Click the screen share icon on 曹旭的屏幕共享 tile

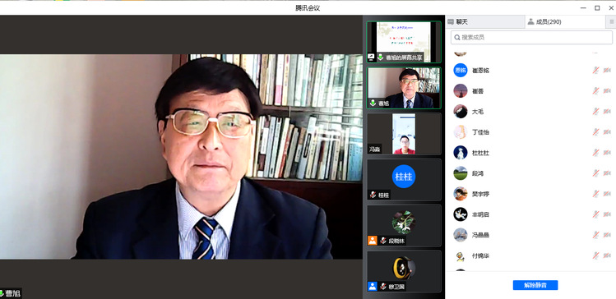[x=371, y=57]
